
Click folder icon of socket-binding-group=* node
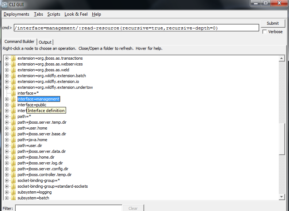click(13, 180)
